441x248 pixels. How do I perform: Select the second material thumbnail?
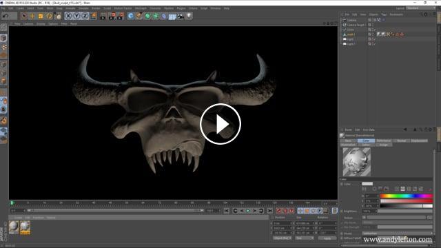click(25, 227)
